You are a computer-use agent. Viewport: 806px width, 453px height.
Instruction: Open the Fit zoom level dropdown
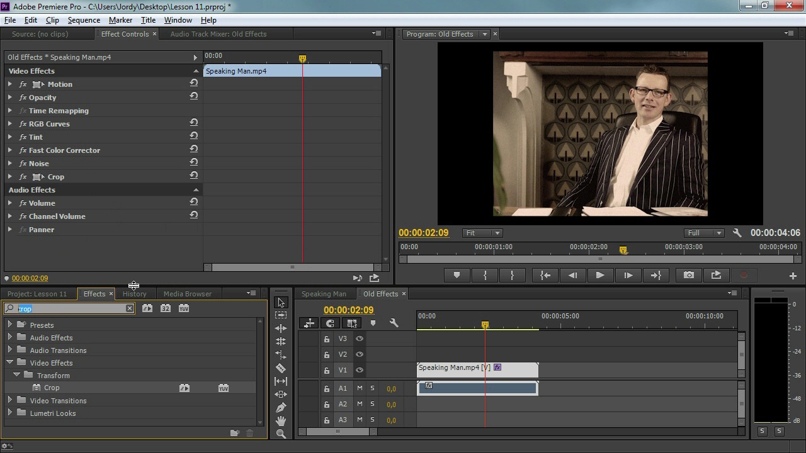pyautogui.click(x=482, y=233)
